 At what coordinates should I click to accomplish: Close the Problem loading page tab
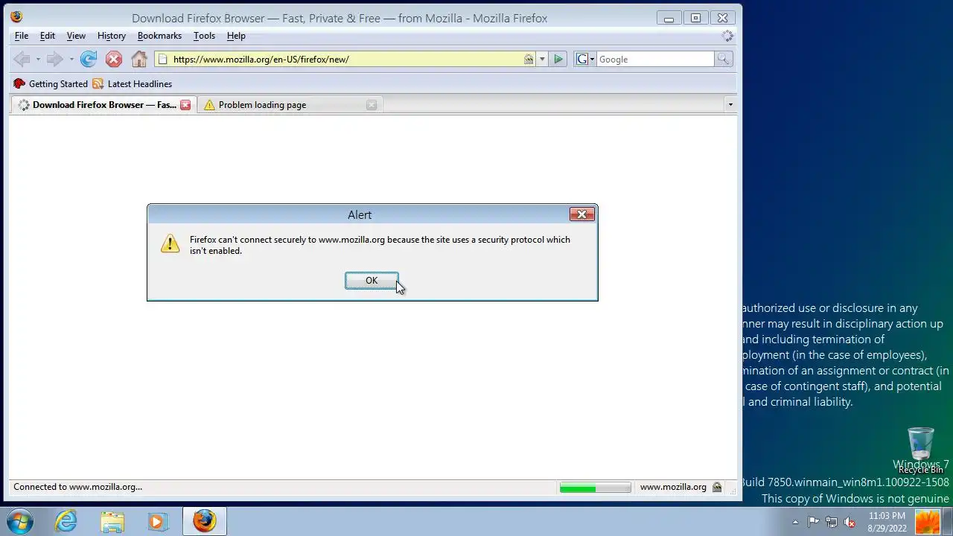point(372,105)
